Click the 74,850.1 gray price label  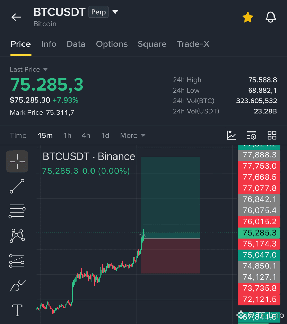(x=259, y=266)
